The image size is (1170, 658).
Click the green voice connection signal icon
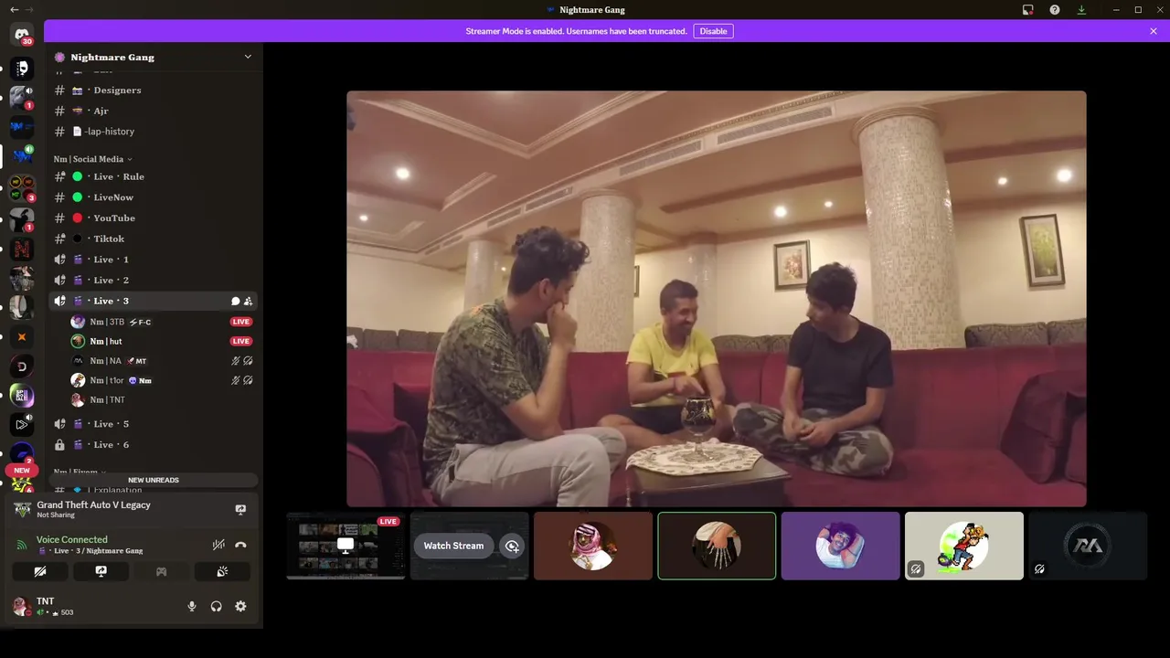[x=22, y=545]
